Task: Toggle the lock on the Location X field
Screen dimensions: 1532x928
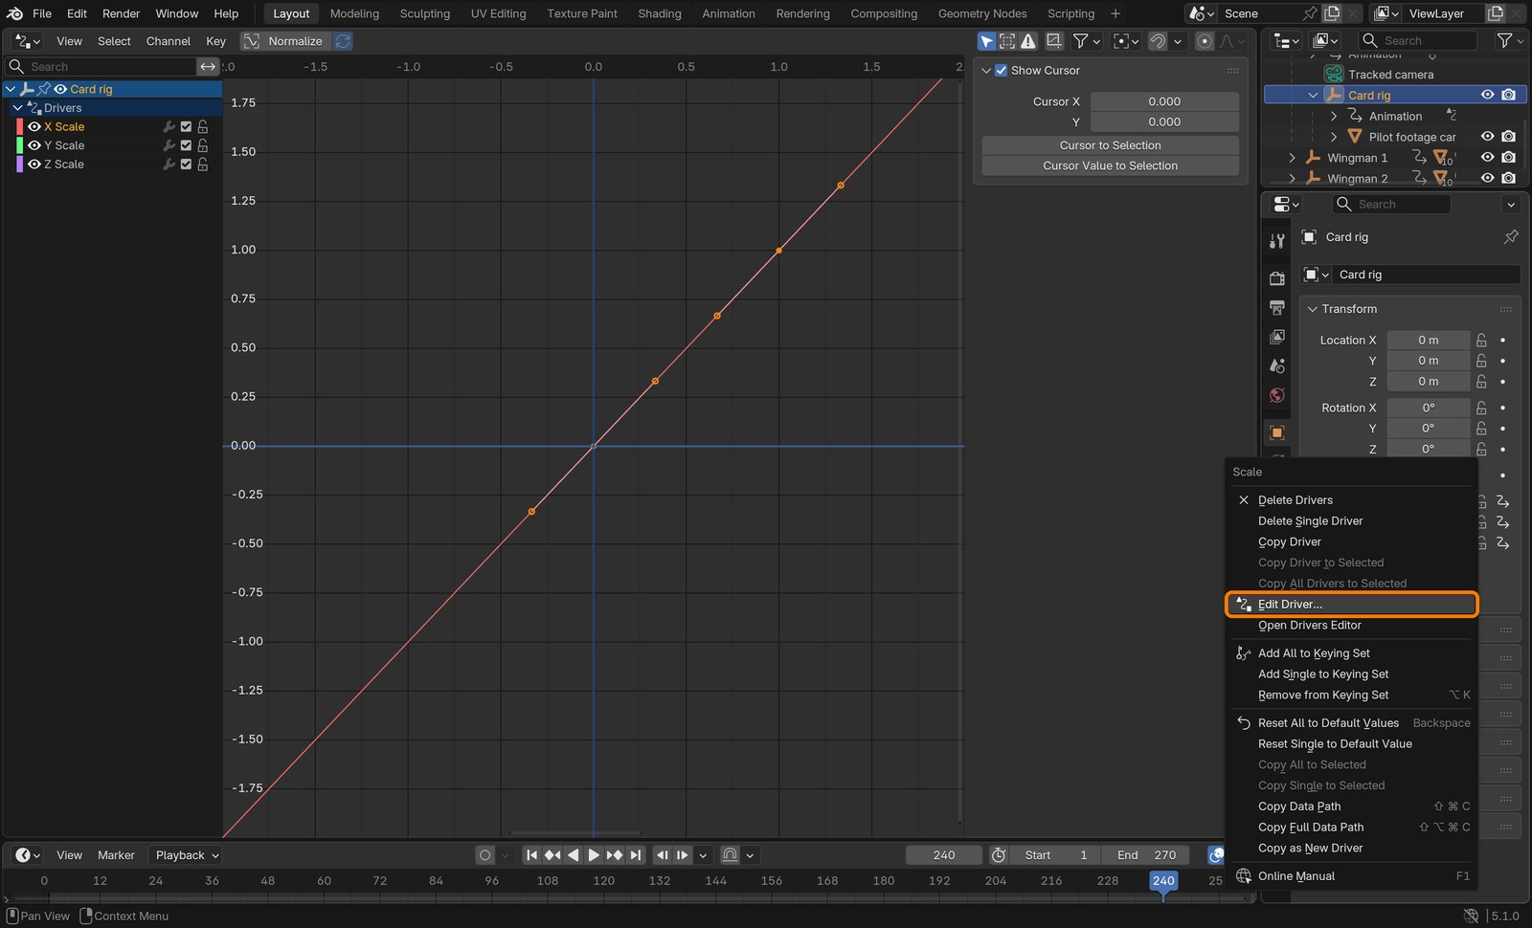Action: tap(1481, 341)
